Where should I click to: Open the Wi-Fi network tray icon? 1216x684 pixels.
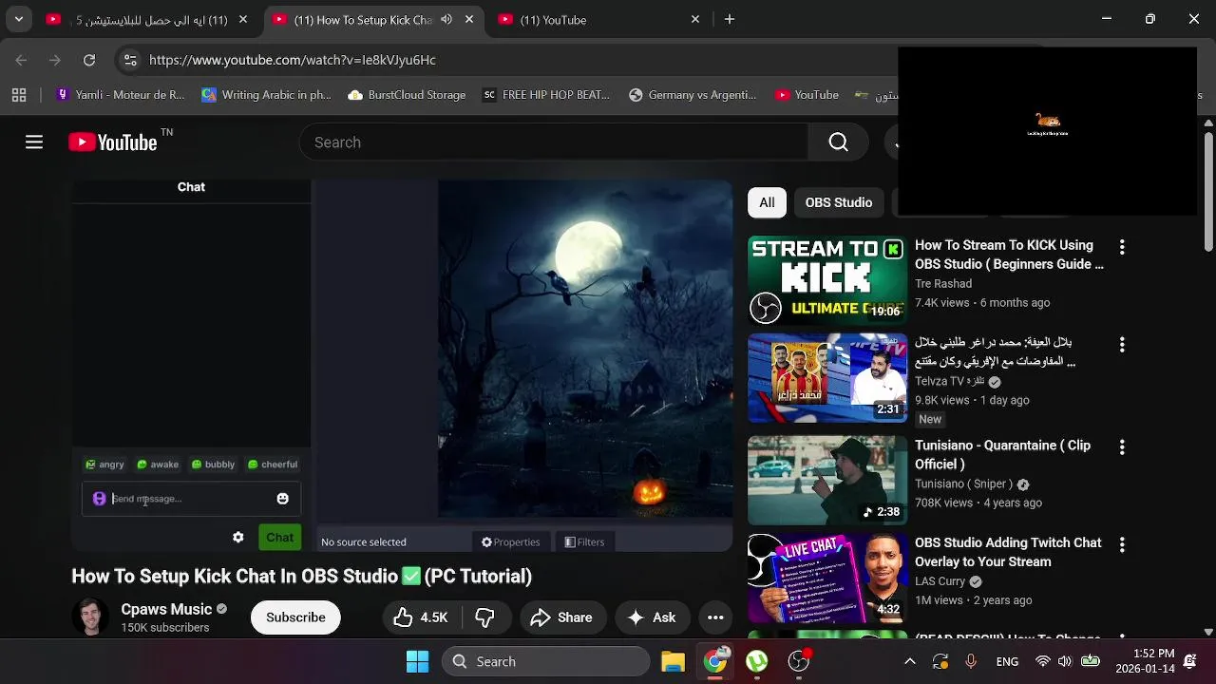click(x=1043, y=661)
